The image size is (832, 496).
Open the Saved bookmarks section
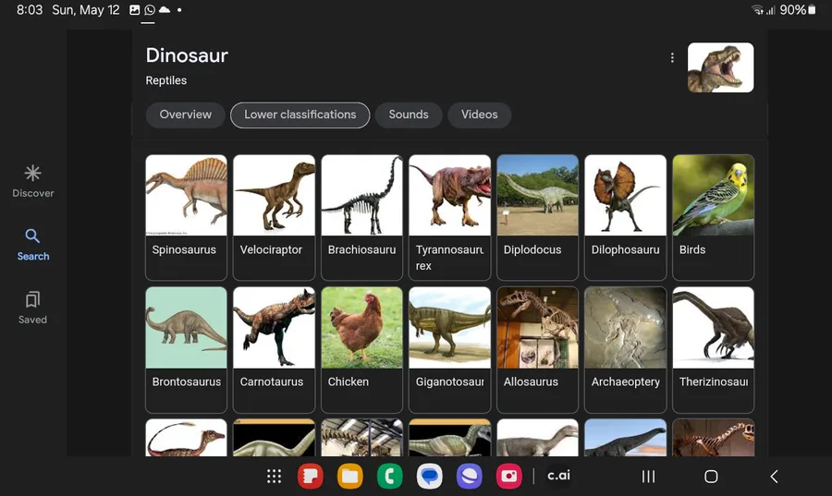pos(33,308)
